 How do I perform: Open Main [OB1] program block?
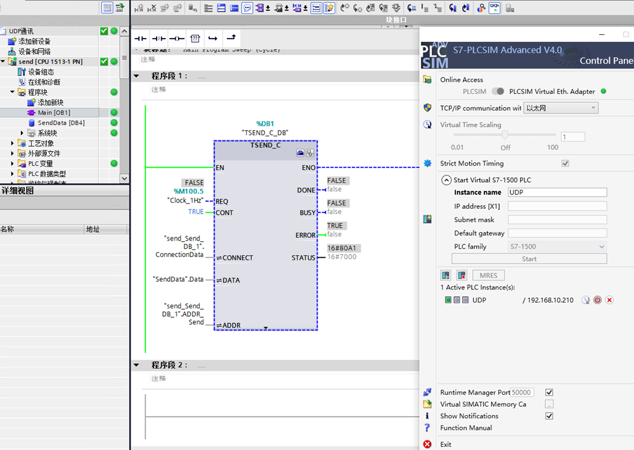[x=53, y=113]
